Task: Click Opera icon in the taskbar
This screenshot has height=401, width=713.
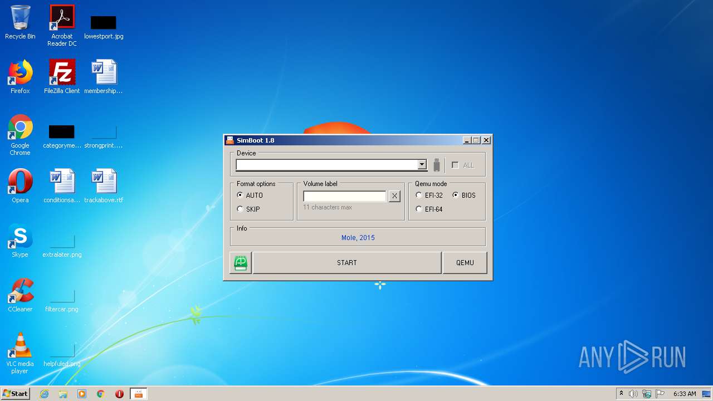Action: [x=119, y=394]
